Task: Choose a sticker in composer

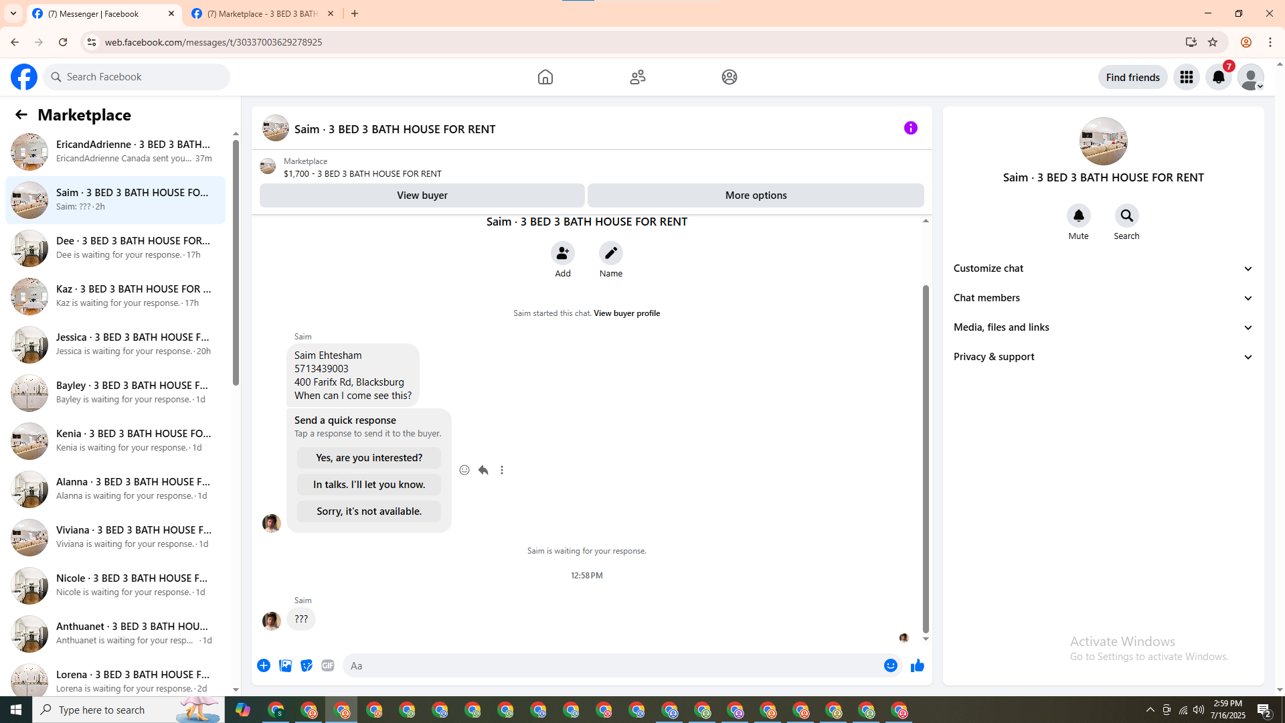Action: [x=307, y=665]
